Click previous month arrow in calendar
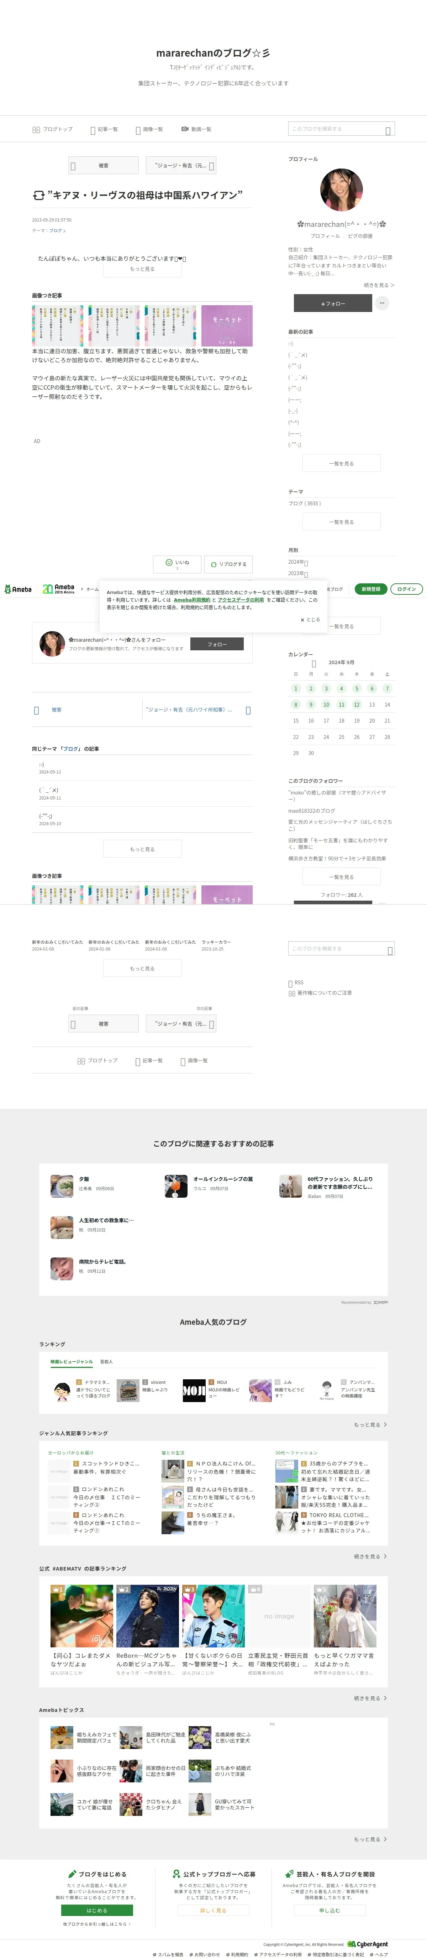Viewport: 427px width, 1958px height. point(314,663)
